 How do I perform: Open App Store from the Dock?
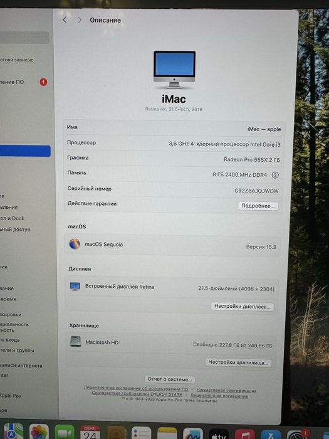pyautogui.click(x=271, y=435)
